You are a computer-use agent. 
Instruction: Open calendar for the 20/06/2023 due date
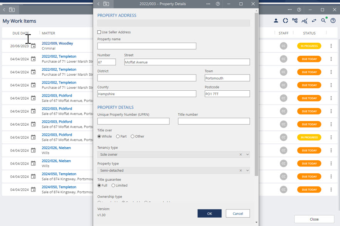33,46
